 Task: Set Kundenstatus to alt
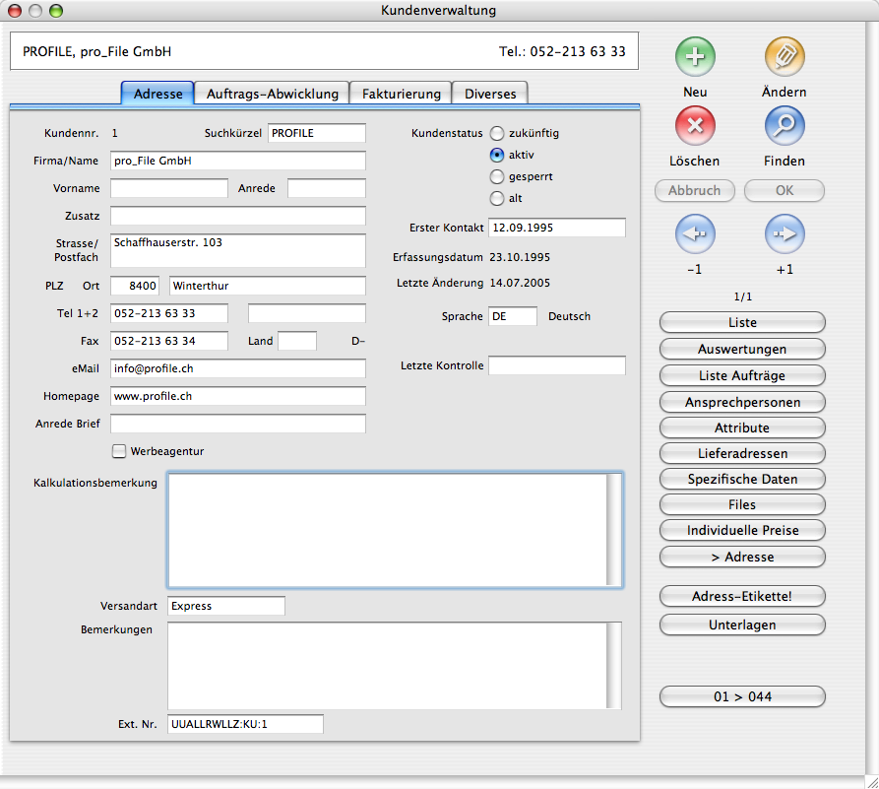(497, 198)
